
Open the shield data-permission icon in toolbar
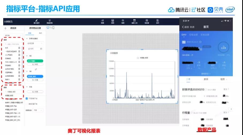tap(50, 20)
